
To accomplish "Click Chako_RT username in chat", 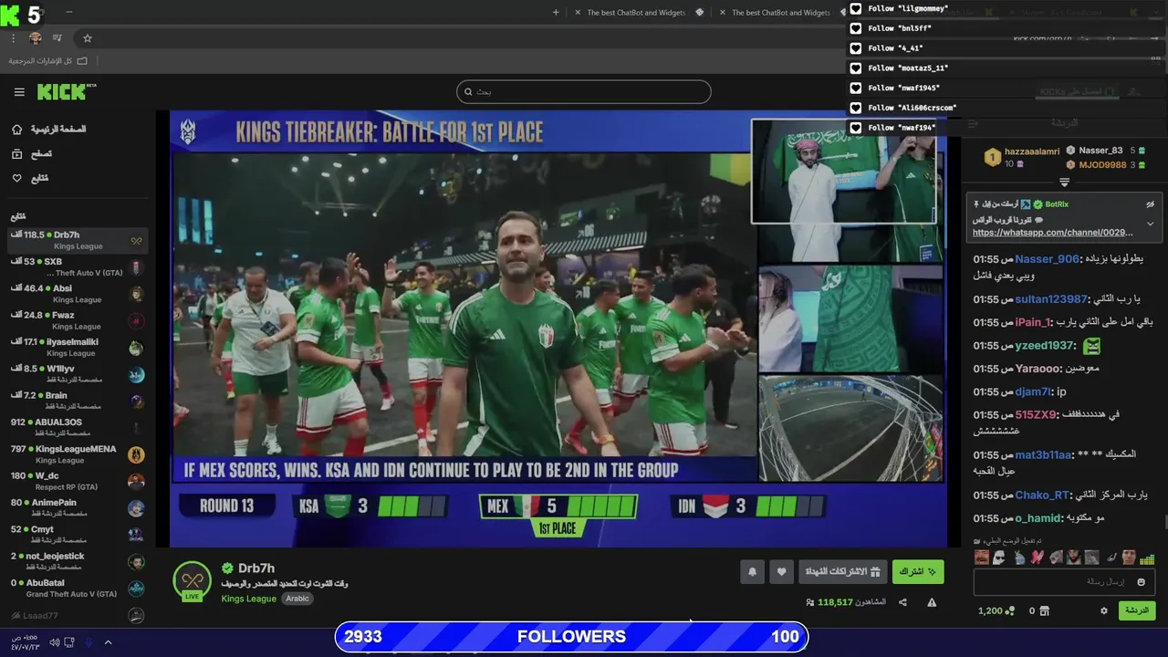I will [1042, 495].
